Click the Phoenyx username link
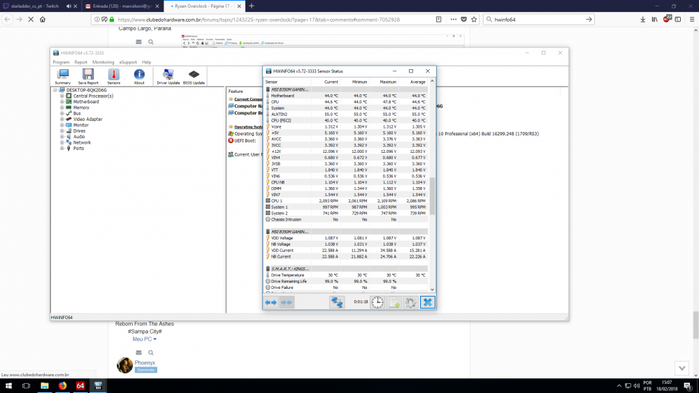The height and width of the screenshot is (393, 699). [145, 362]
